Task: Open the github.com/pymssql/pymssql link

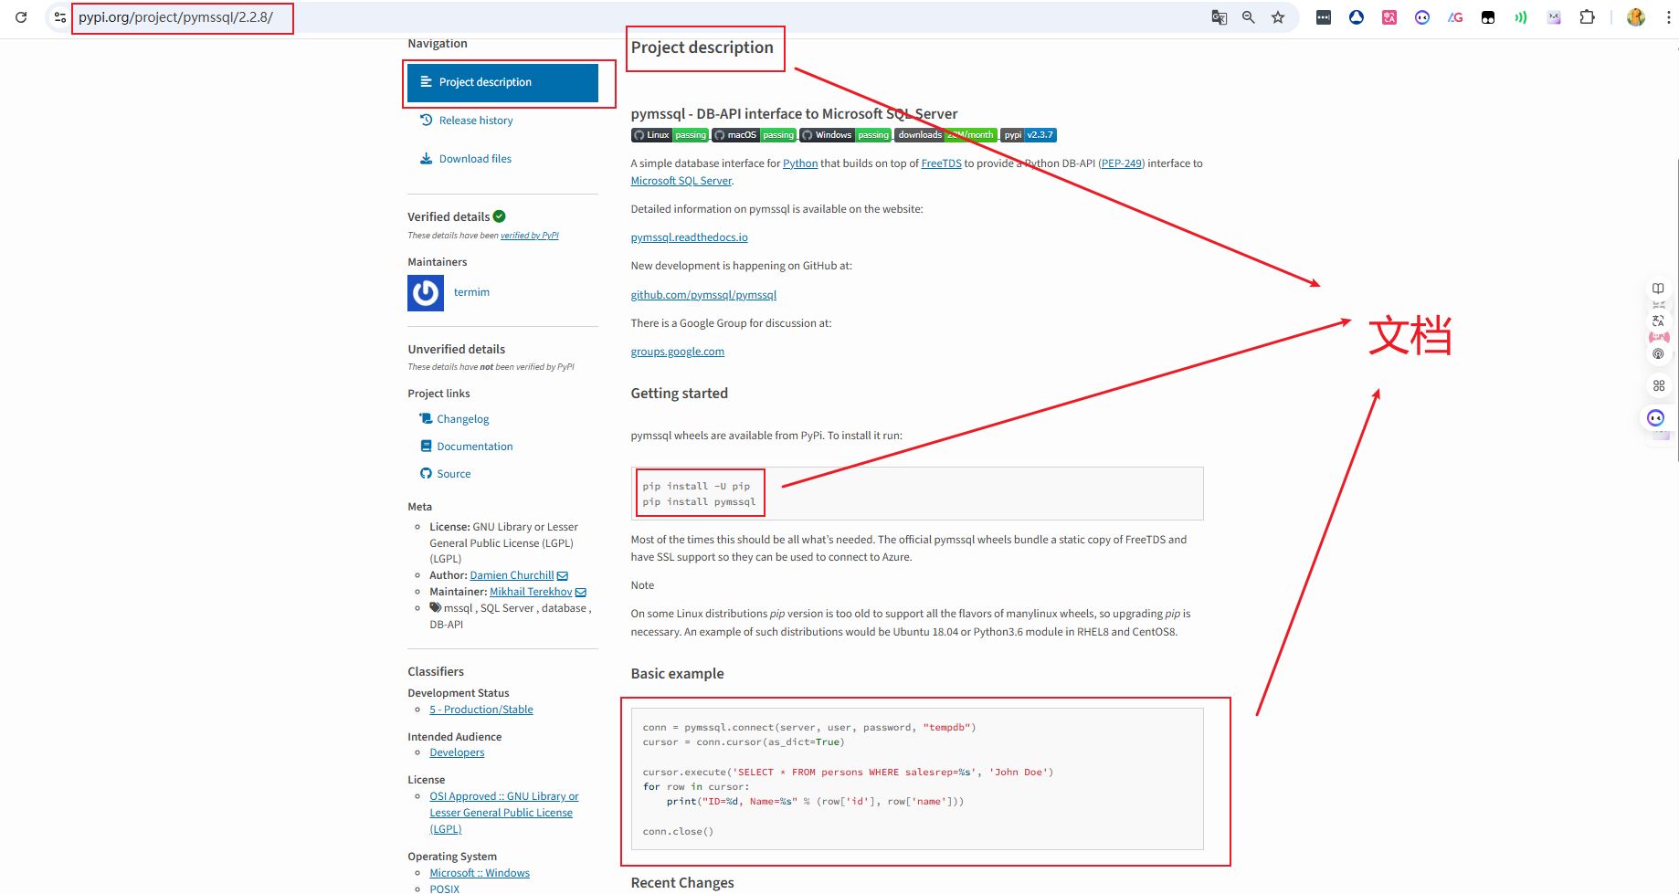Action: point(703,295)
